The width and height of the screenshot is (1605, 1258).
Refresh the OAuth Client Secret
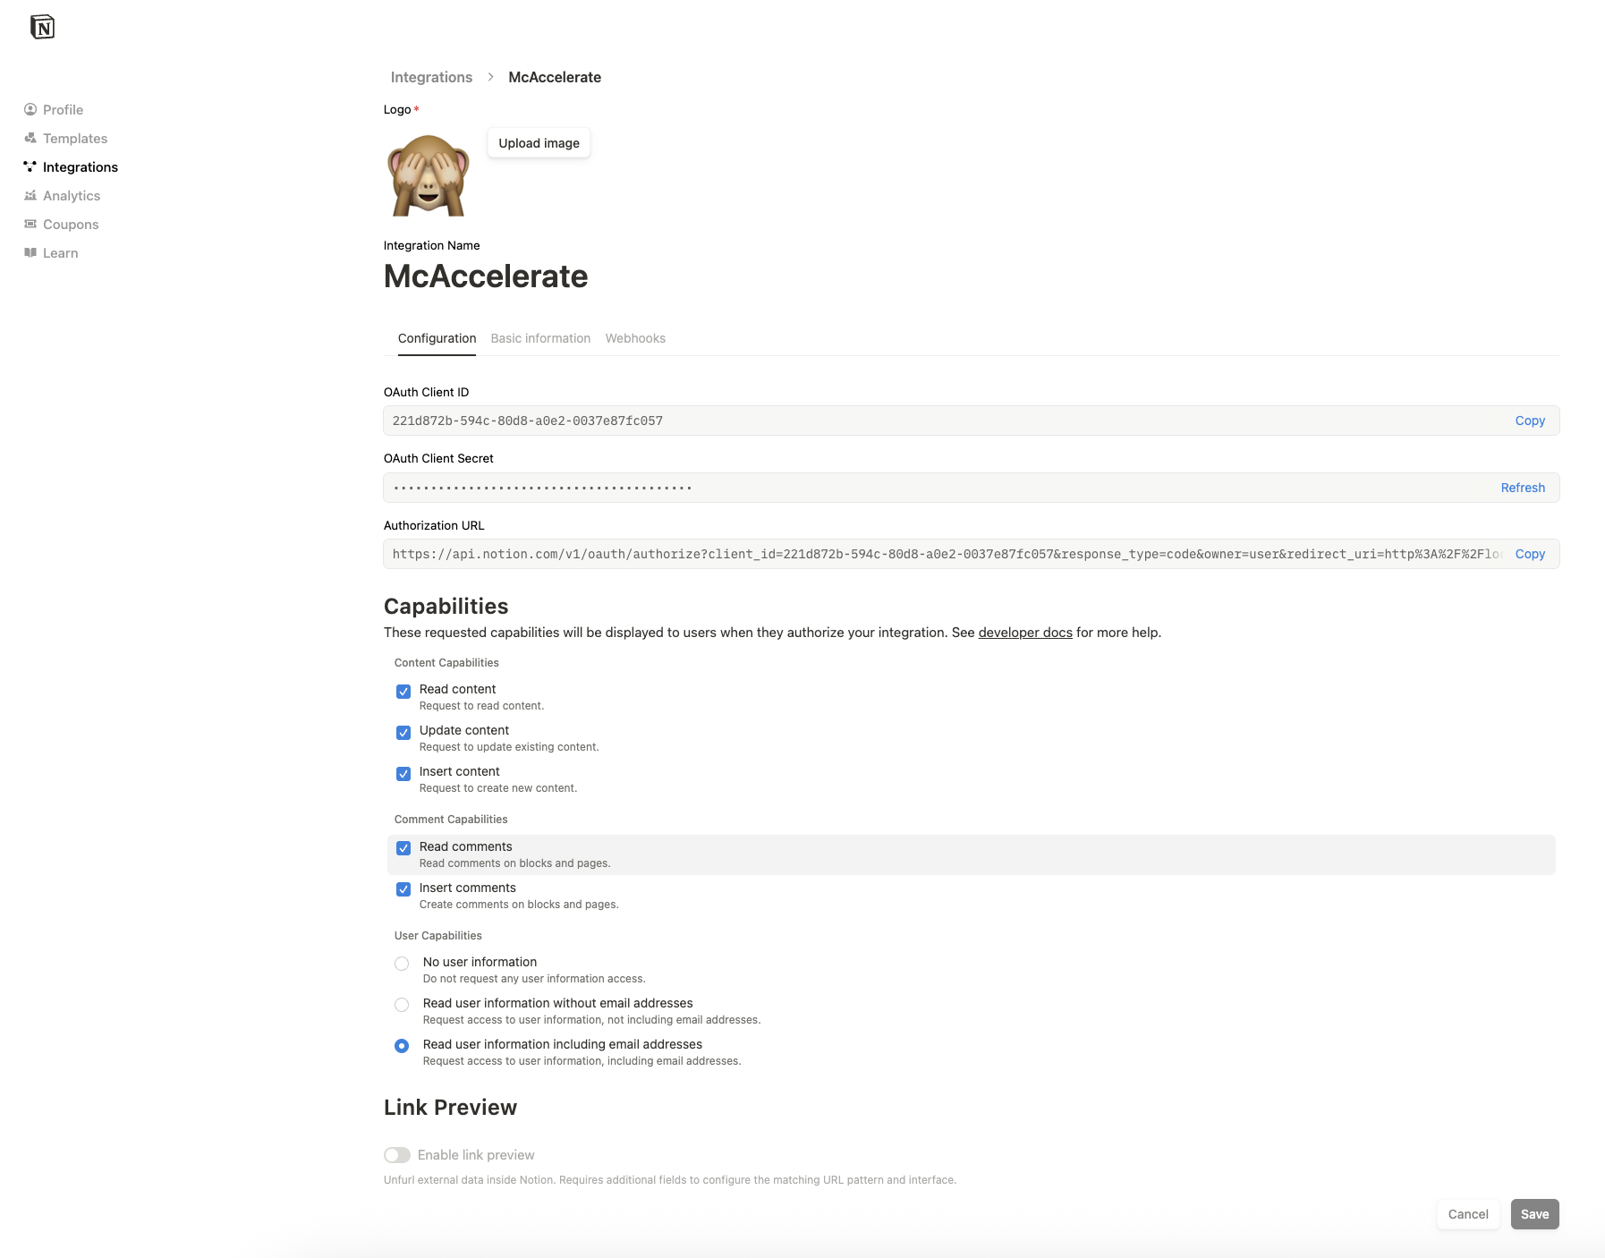click(x=1523, y=488)
